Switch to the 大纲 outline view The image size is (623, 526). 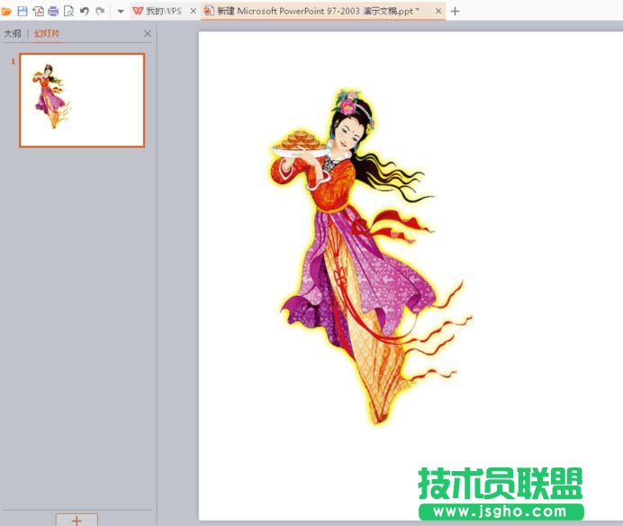[13, 33]
